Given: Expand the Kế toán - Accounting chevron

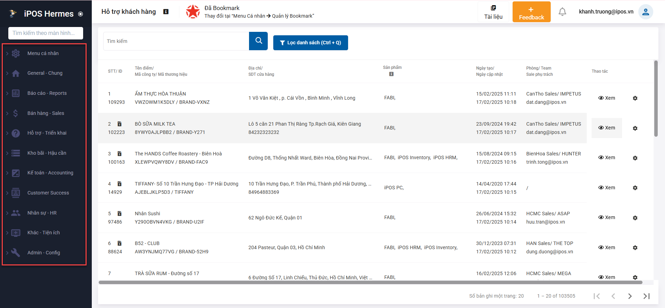Looking at the screenshot, I should point(7,173).
